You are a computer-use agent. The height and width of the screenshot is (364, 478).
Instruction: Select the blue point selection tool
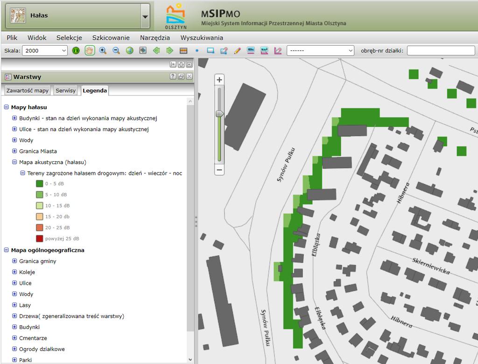tap(197, 50)
